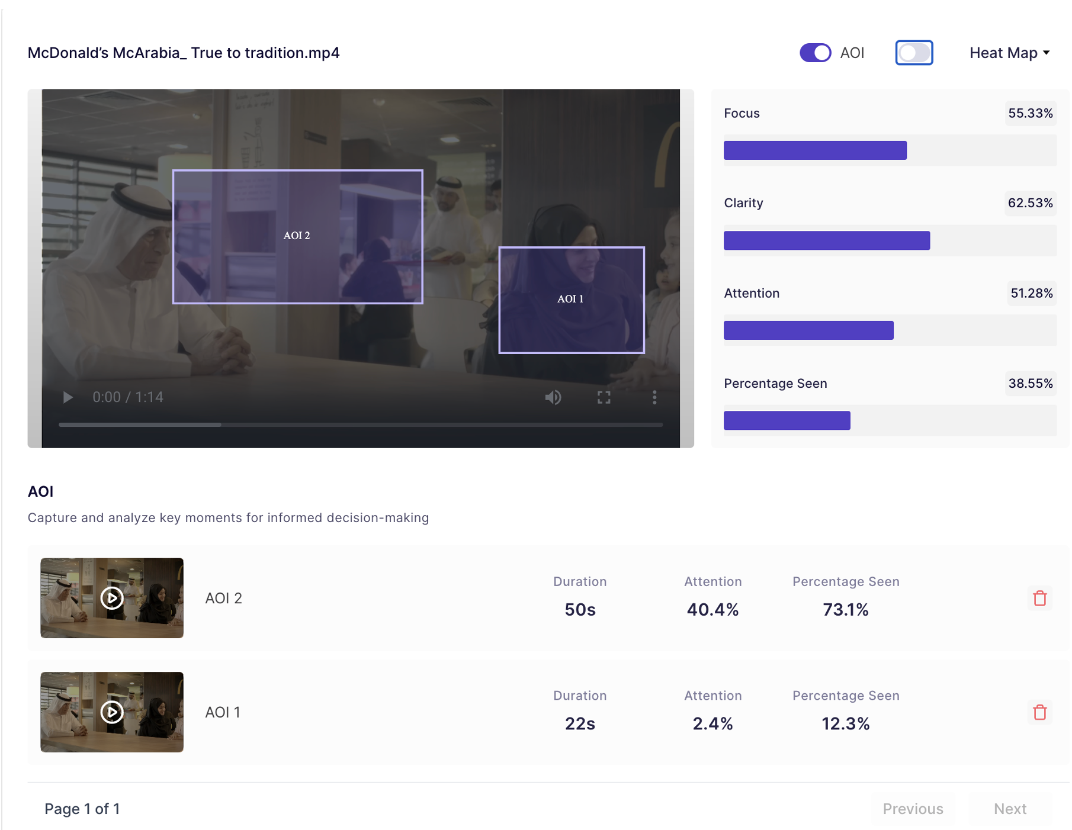Click the Page 1 of 1 indicator
Viewport: 1072px width, 830px height.
click(82, 809)
